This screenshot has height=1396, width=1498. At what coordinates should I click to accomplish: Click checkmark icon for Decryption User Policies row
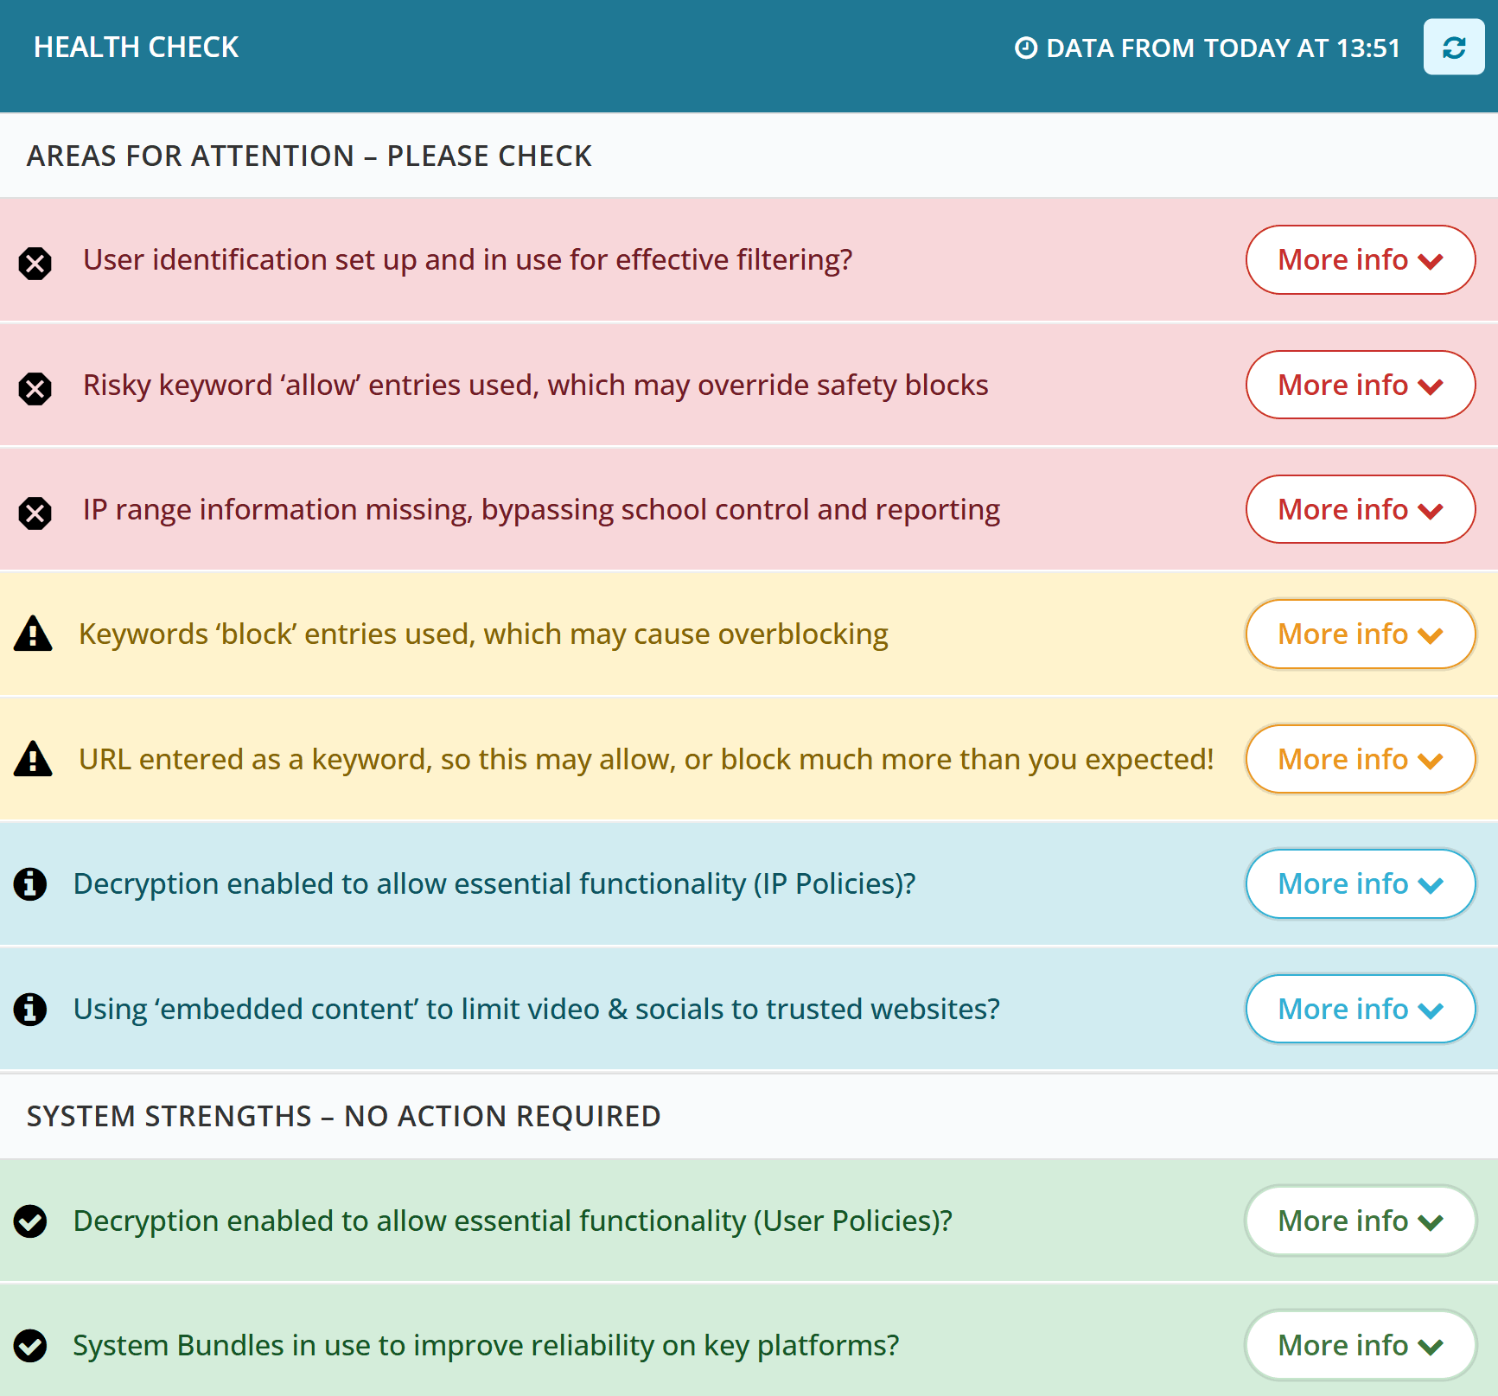coord(30,1221)
